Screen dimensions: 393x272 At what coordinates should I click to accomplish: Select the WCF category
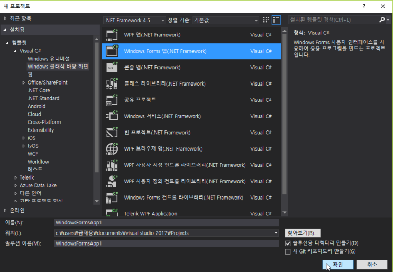coord(33,154)
